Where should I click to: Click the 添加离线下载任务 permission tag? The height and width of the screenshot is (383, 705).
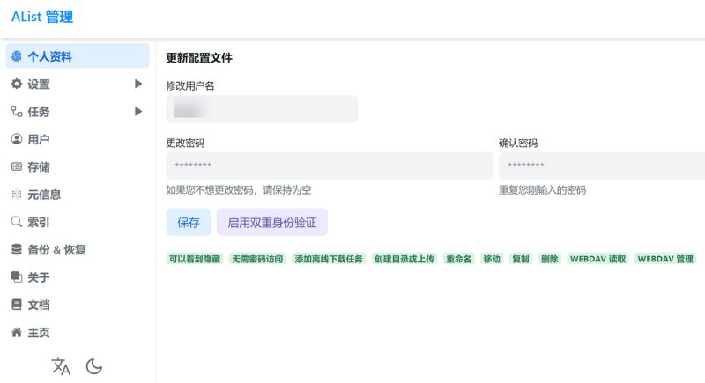point(329,259)
